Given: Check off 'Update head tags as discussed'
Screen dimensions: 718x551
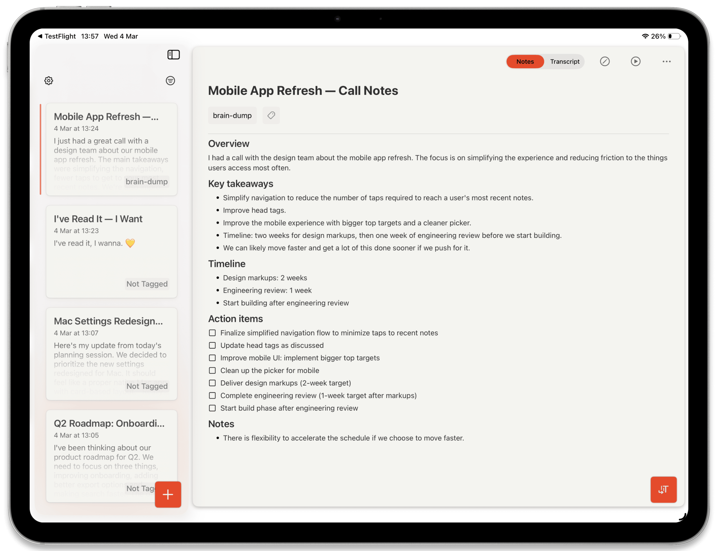Looking at the screenshot, I should click(x=212, y=345).
